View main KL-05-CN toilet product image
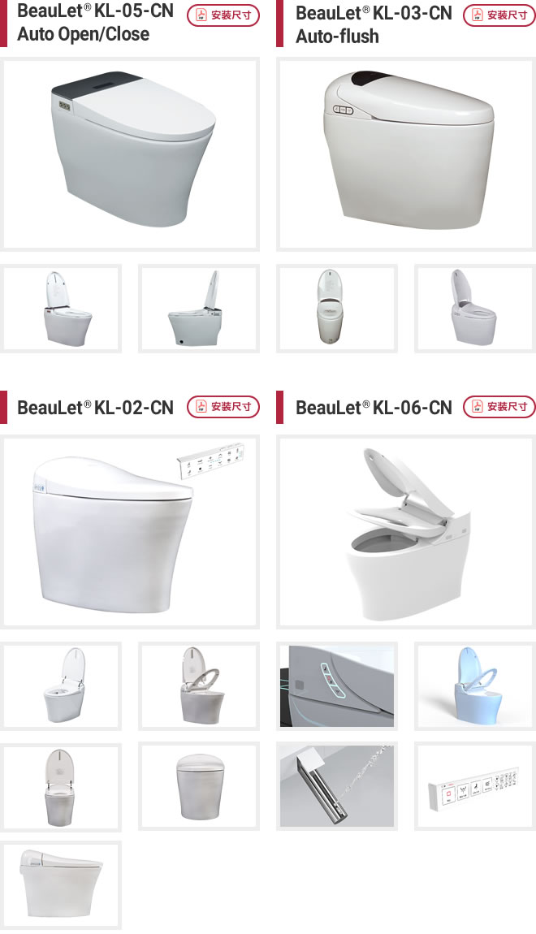 pyautogui.click(x=130, y=154)
